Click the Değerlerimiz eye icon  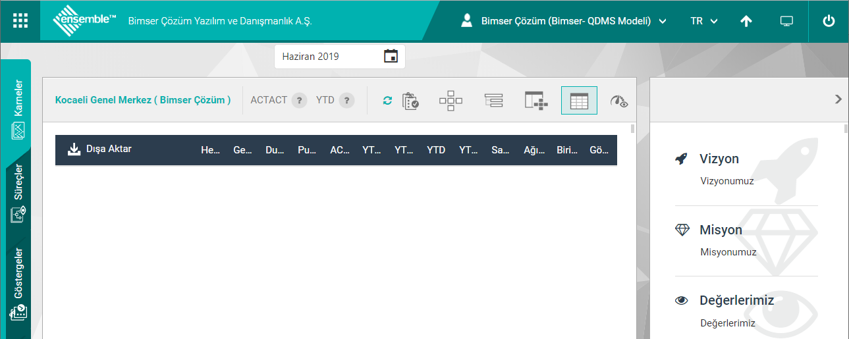[x=682, y=301]
